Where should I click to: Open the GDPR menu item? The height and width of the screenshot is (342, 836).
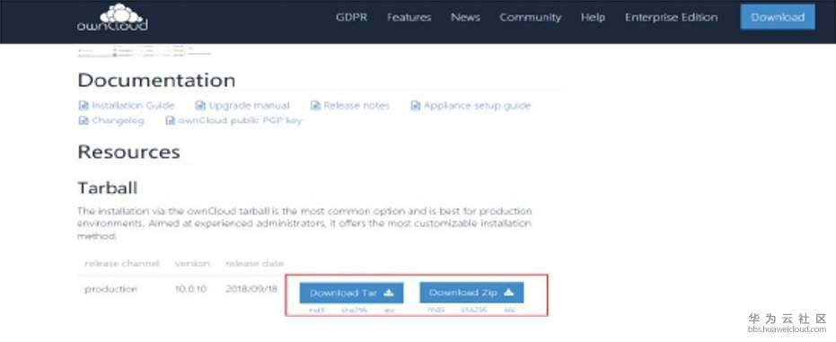pyautogui.click(x=351, y=17)
